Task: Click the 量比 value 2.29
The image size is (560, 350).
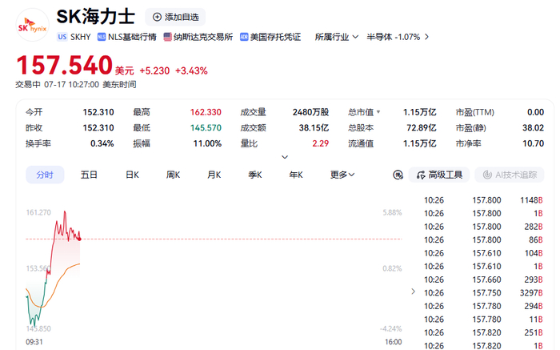Action: click(320, 143)
